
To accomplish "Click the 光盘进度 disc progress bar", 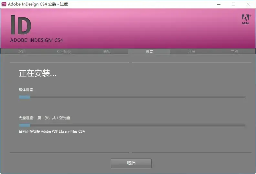I will 132,125.
